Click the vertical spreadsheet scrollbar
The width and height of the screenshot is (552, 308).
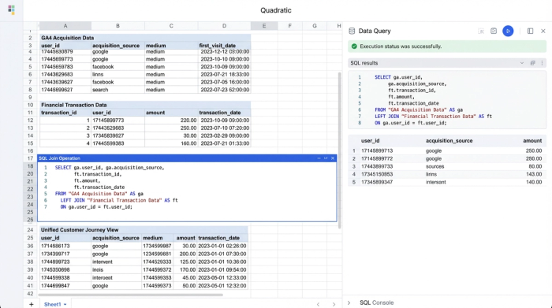coord(339,150)
